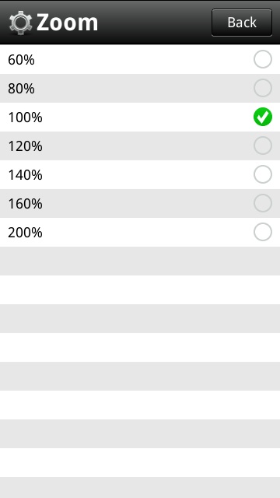280x498 pixels.
Task: Click the middle of the 200% row
Action: 140,232
